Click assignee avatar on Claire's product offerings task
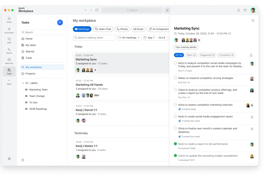The width and height of the screenshot is (264, 174). coord(252,90)
